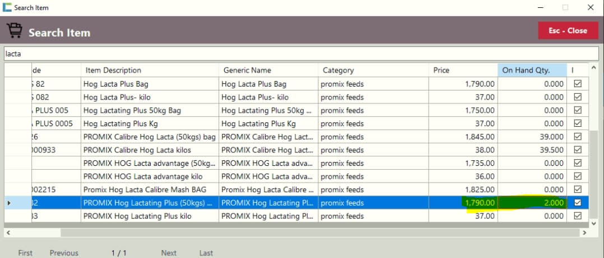Go to the First page
The height and width of the screenshot is (258, 604).
click(x=25, y=252)
